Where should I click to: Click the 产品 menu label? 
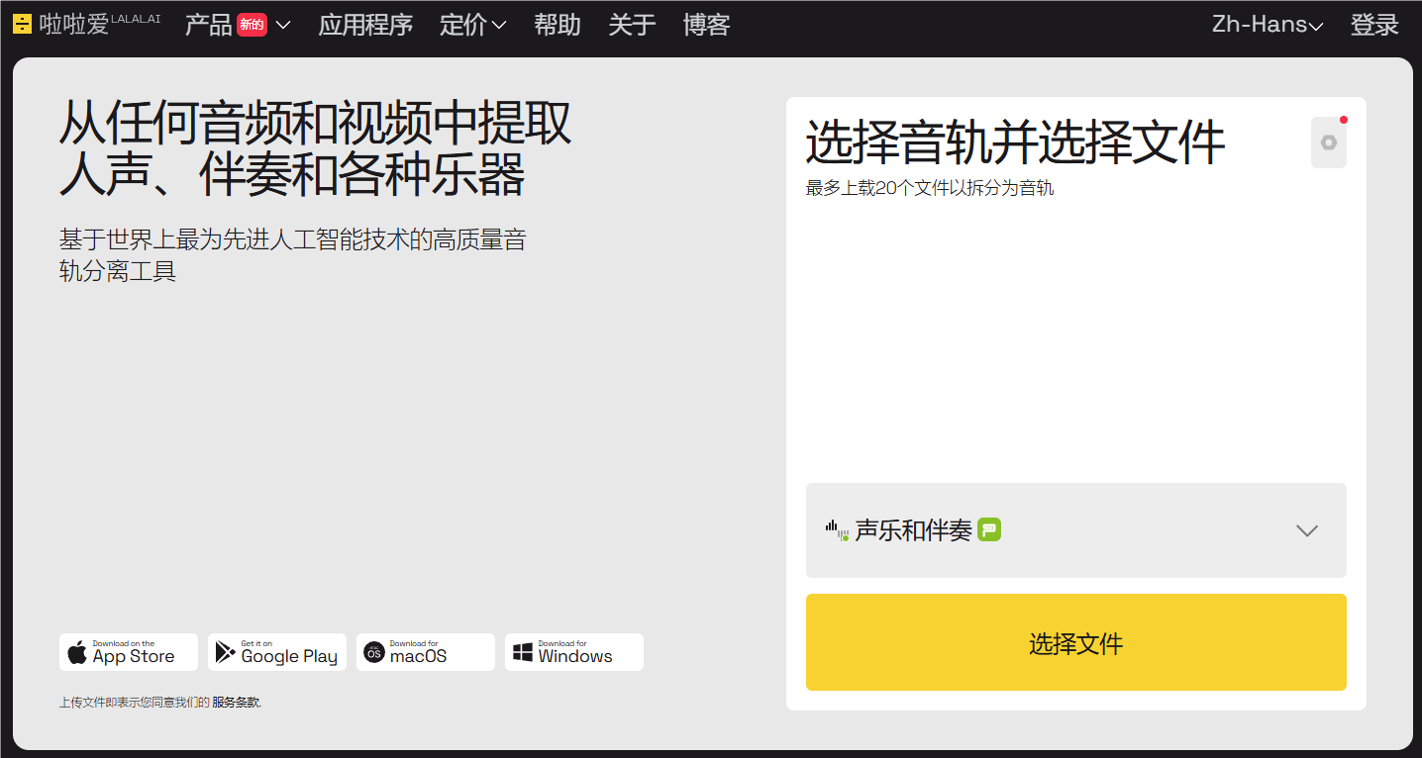tap(208, 25)
